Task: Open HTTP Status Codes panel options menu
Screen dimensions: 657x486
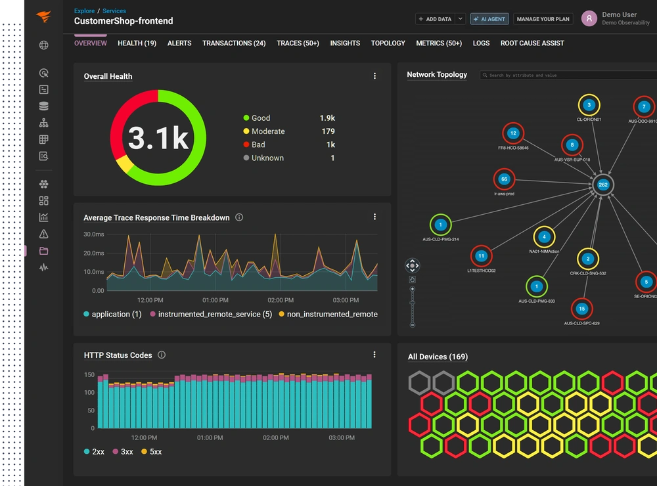Action: click(x=374, y=355)
